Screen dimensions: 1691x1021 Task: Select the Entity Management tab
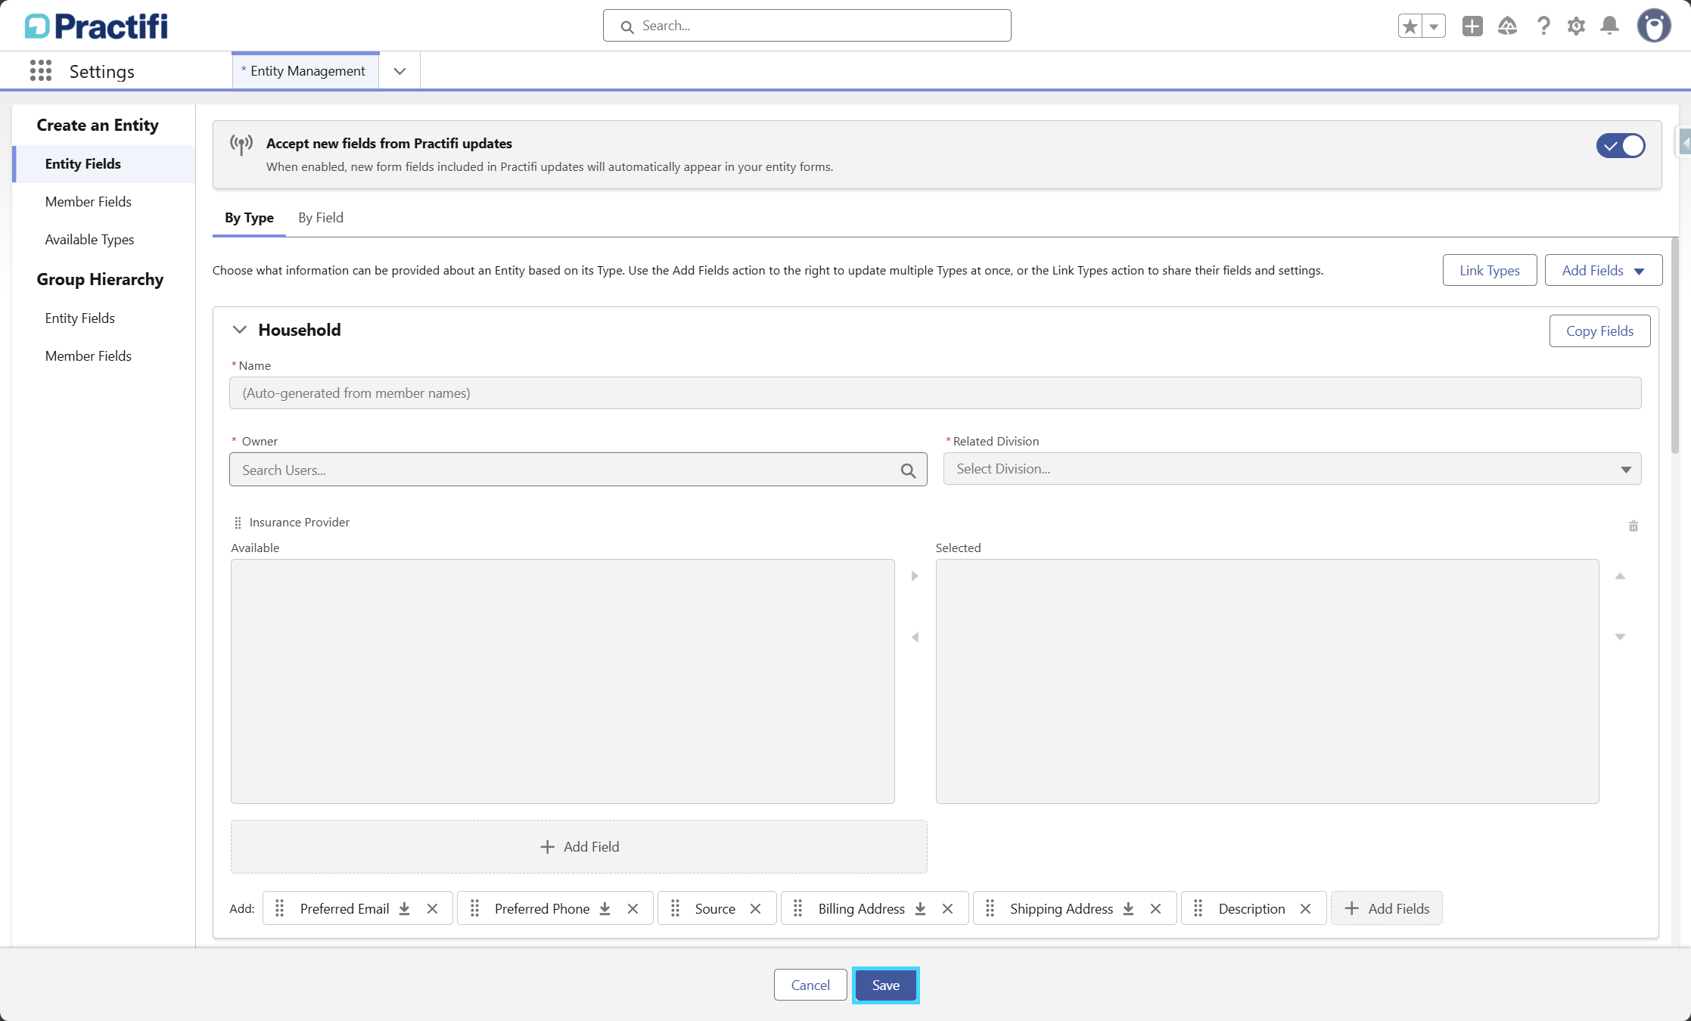click(306, 71)
